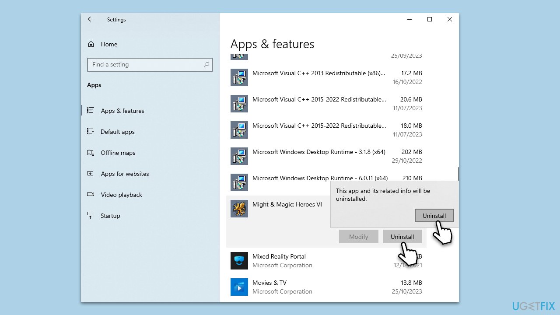Click the 13.8 MB size value
The height and width of the screenshot is (315, 560).
(412, 283)
